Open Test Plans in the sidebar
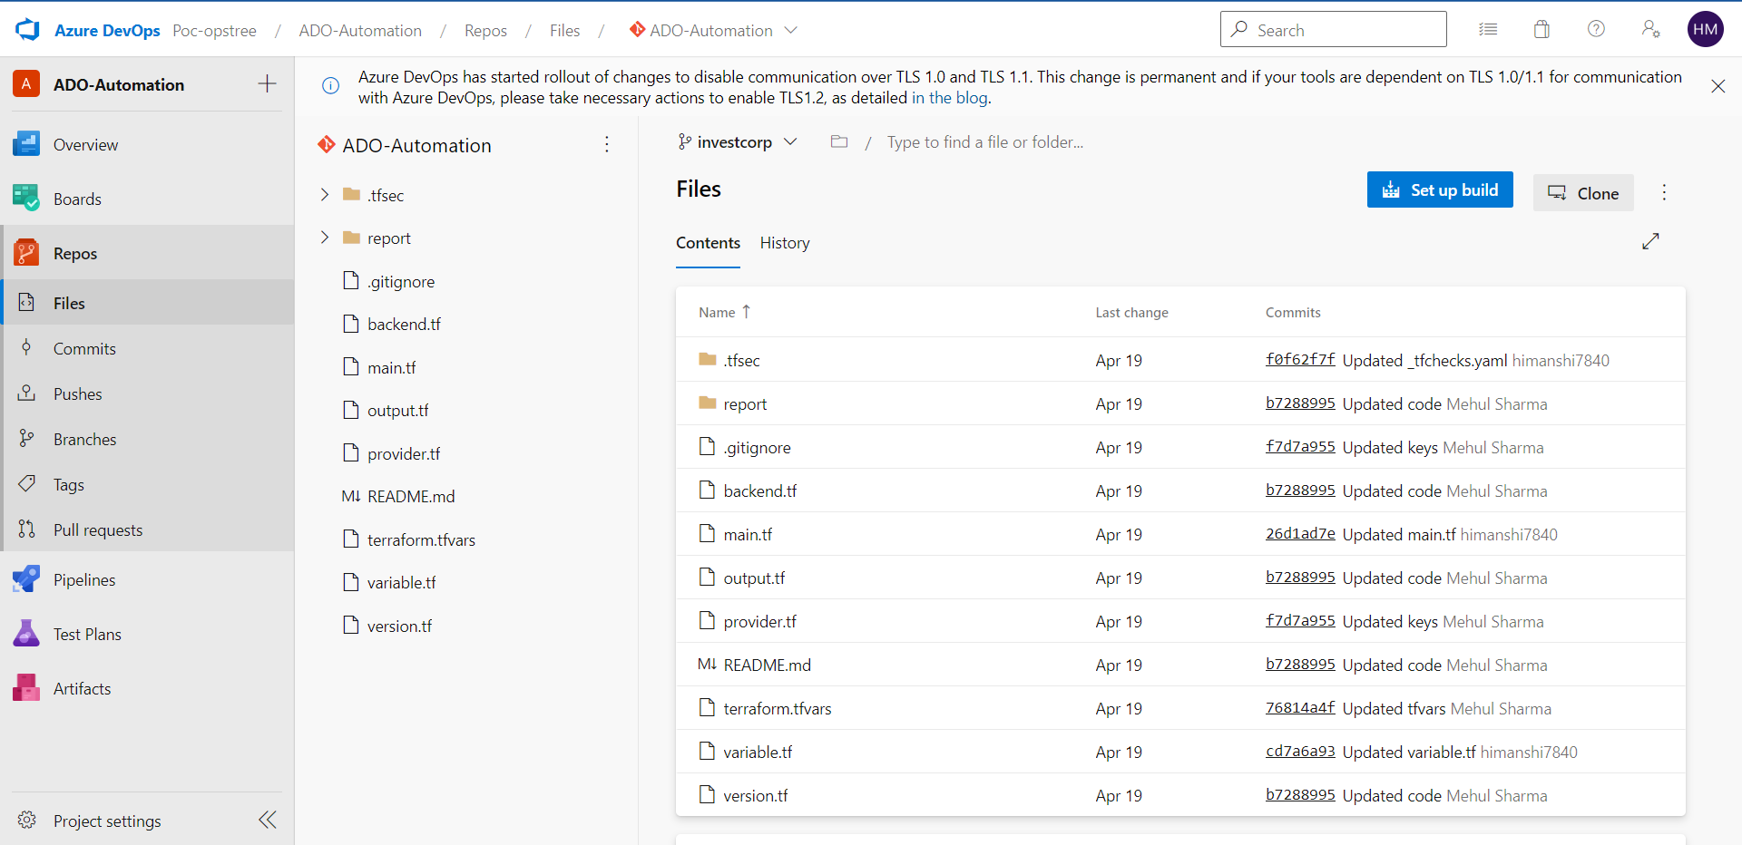 click(x=147, y=634)
